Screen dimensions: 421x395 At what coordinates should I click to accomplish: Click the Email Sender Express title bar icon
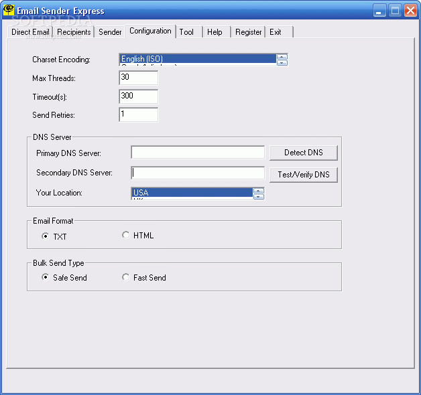pos(9,10)
